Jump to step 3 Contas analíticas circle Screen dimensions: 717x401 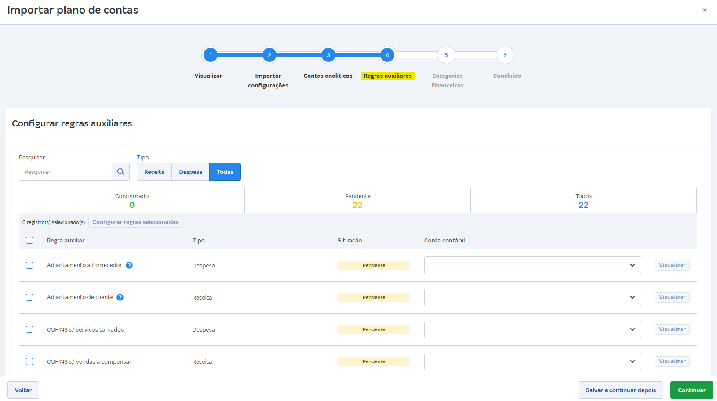pos(328,55)
